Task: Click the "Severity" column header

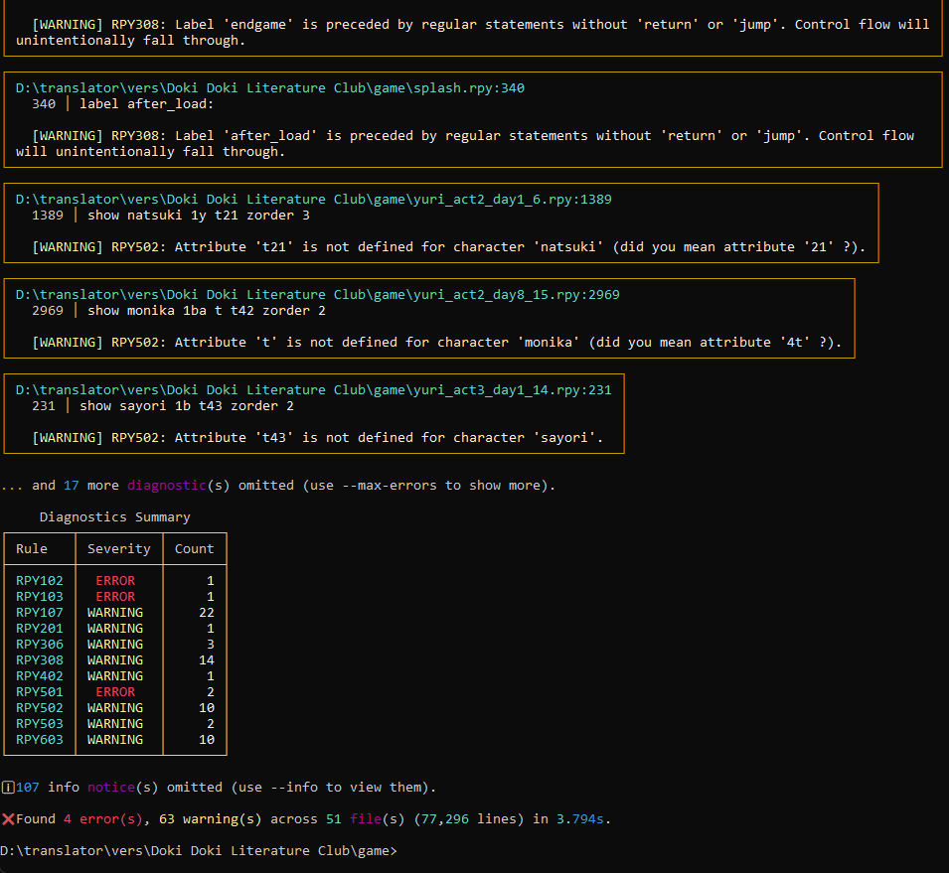Action: pos(118,548)
